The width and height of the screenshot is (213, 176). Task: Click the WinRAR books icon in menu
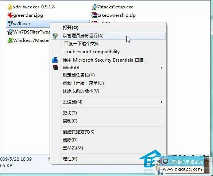[55, 67]
